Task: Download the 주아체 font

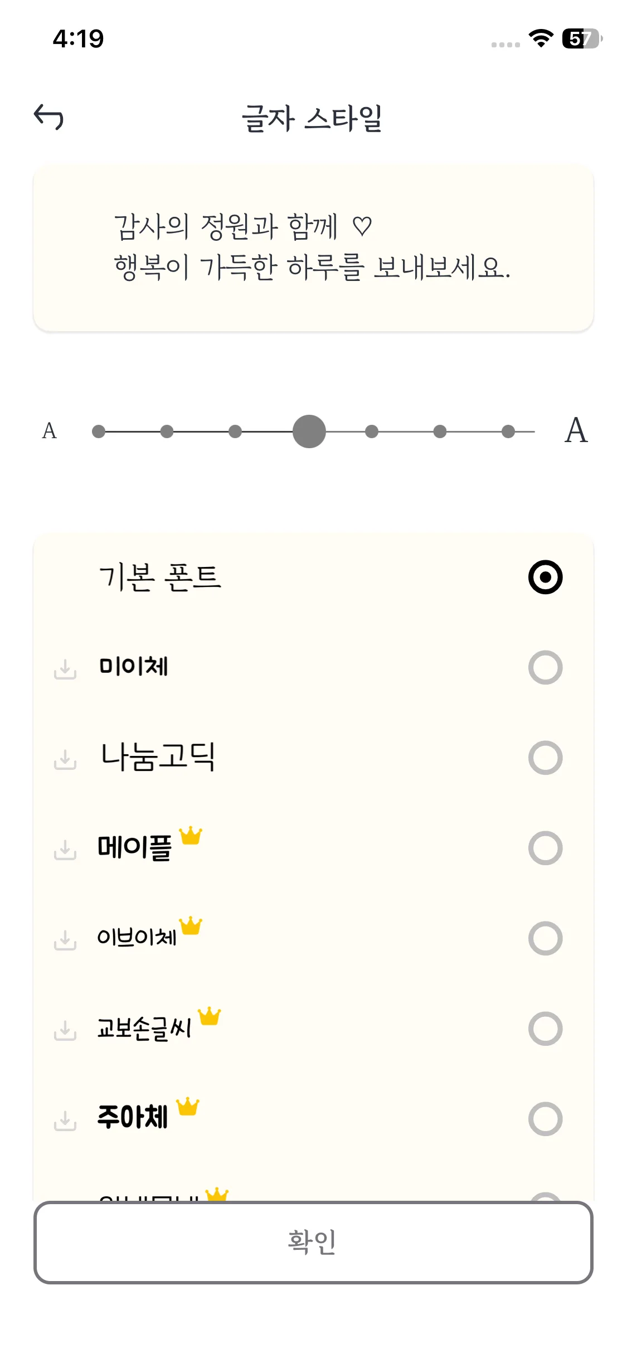Action: tap(65, 1120)
